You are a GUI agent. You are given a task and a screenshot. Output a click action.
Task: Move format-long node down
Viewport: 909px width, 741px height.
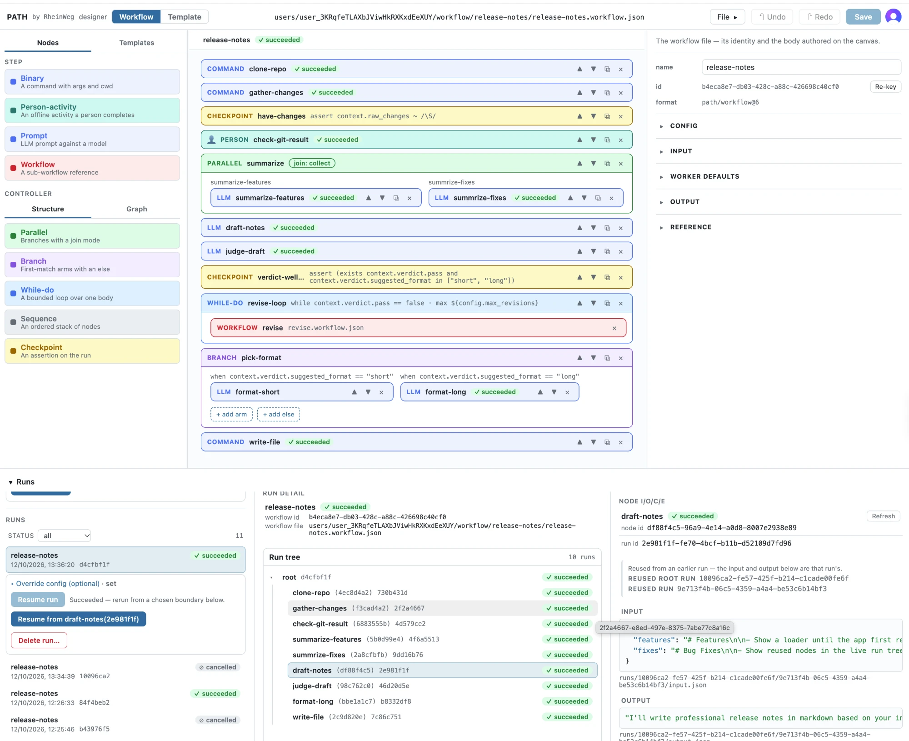(554, 392)
